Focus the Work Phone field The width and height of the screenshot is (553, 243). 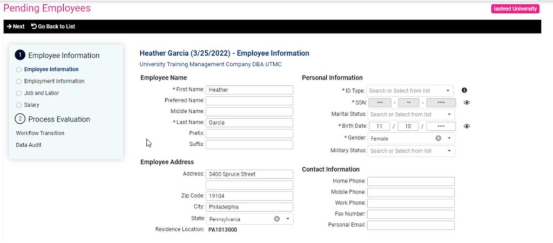click(x=411, y=204)
